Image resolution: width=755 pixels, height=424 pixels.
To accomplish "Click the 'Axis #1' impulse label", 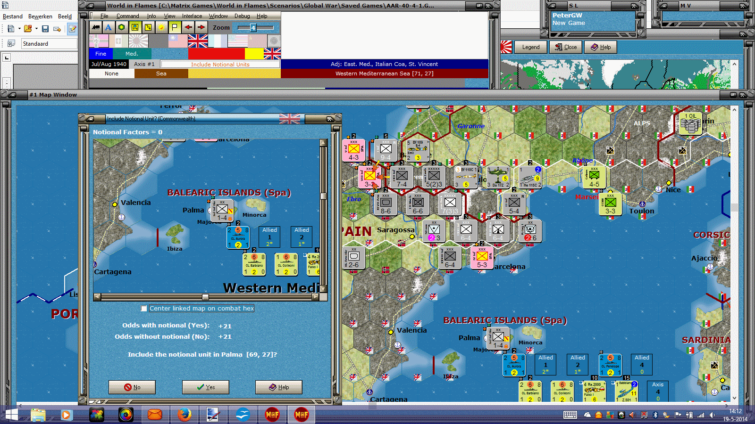I will (144, 64).
